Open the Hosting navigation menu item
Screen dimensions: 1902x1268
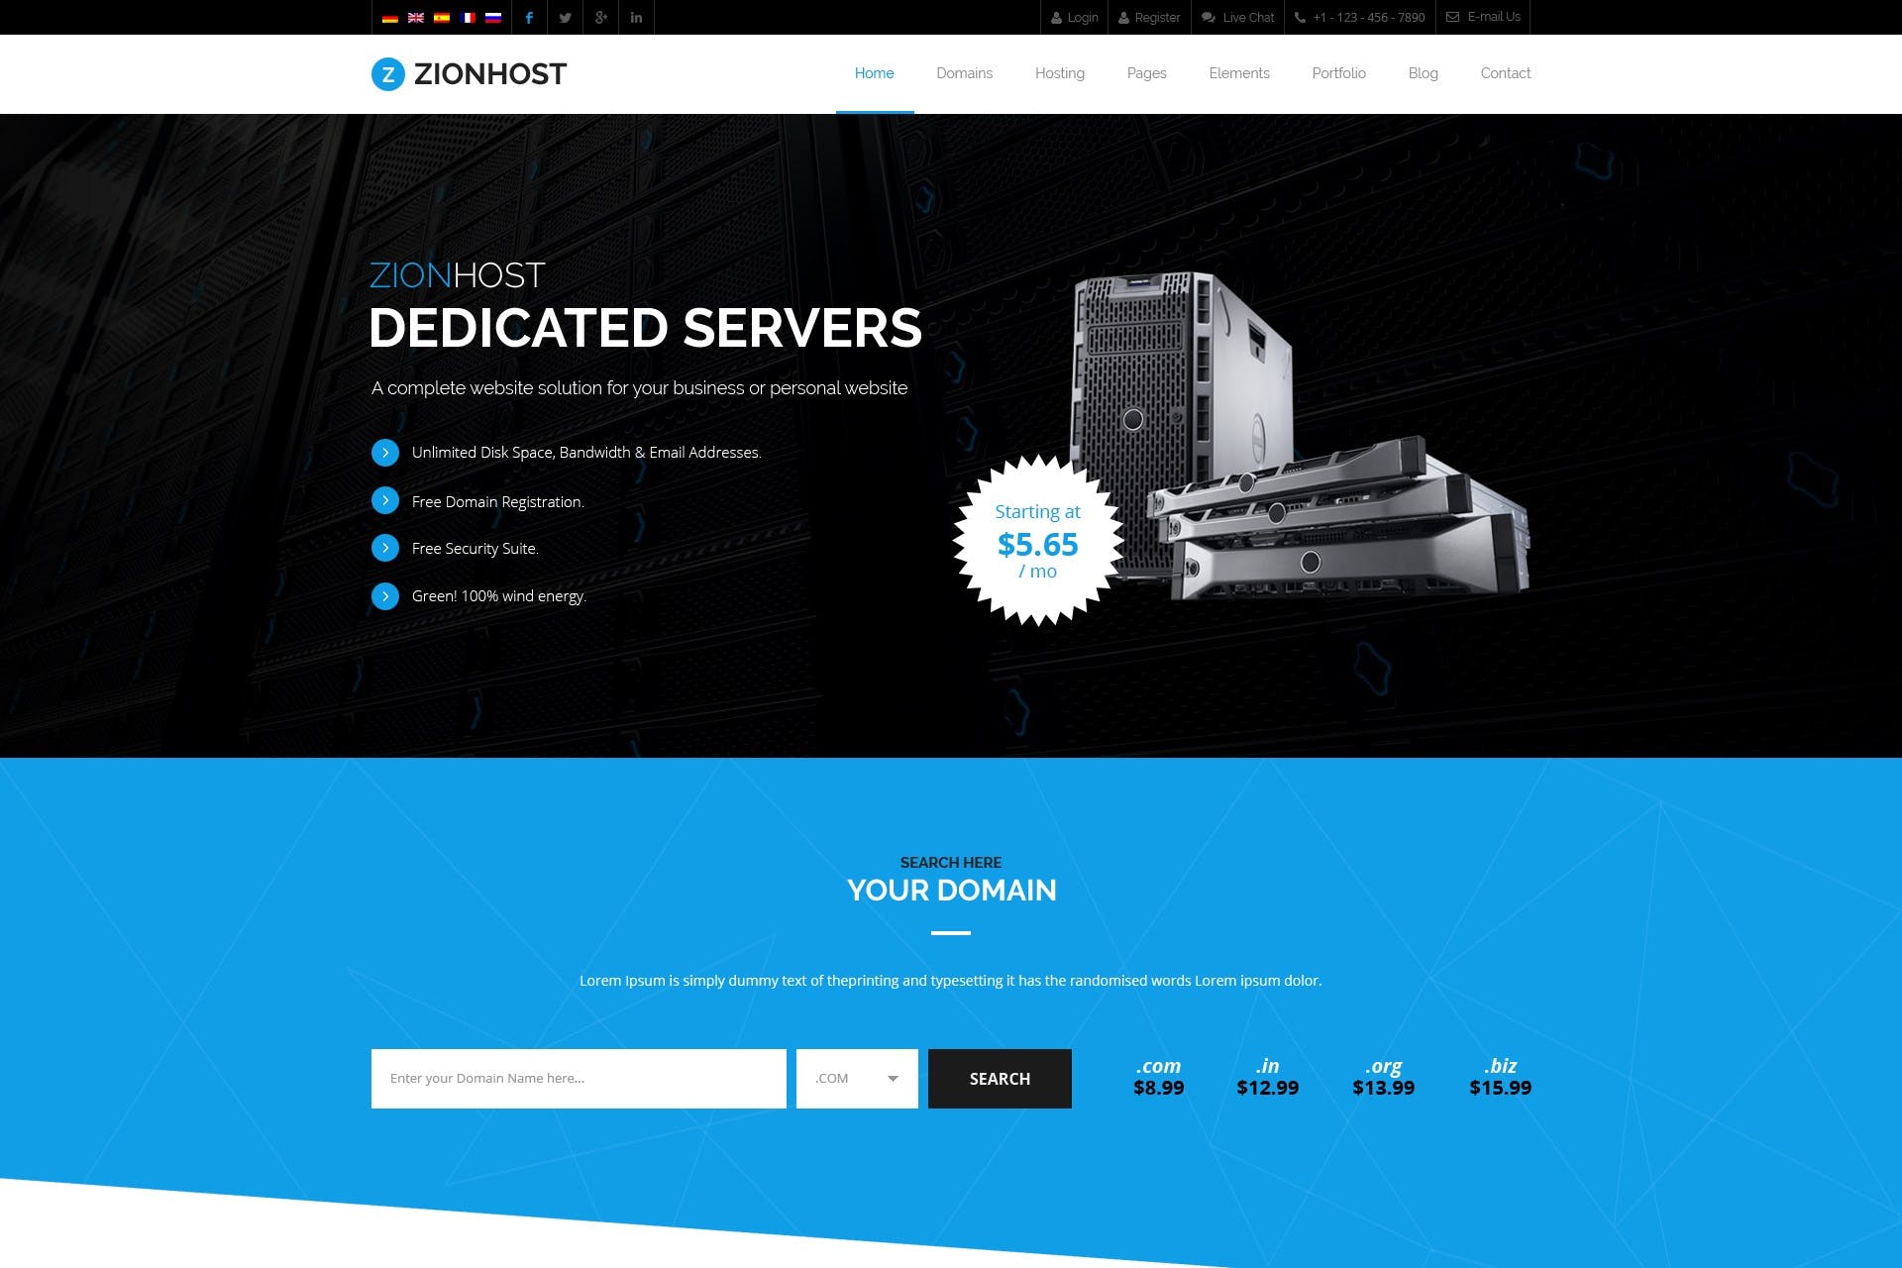[1059, 72]
